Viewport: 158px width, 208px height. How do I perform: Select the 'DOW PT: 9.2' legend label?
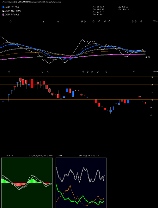click(x=12, y=14)
